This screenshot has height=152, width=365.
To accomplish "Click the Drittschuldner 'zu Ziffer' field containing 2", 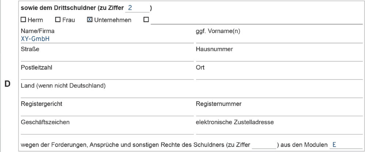I will pyautogui.click(x=137, y=8).
